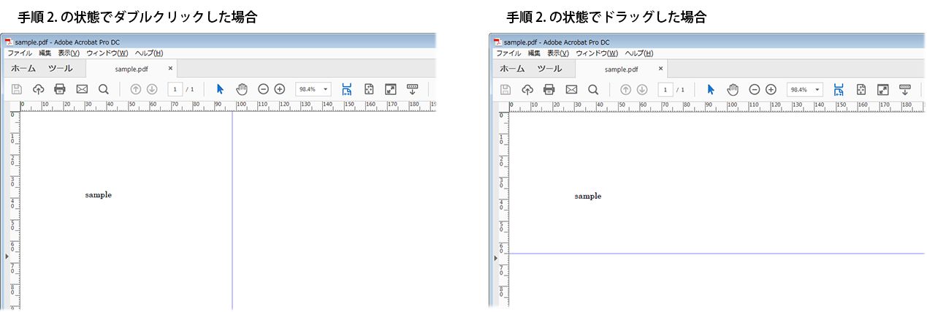Image resolution: width=927 pixels, height=312 pixels.
Task: Go to previous page in the vertical-guide window
Action: coord(135,89)
